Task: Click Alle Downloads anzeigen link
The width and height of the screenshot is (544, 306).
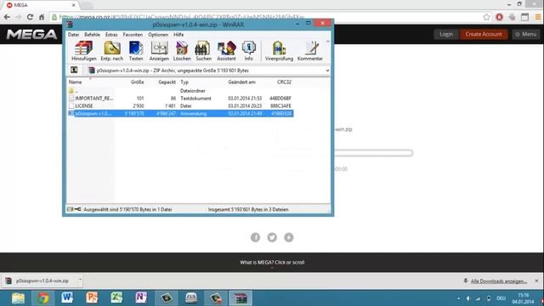Action: (499, 281)
